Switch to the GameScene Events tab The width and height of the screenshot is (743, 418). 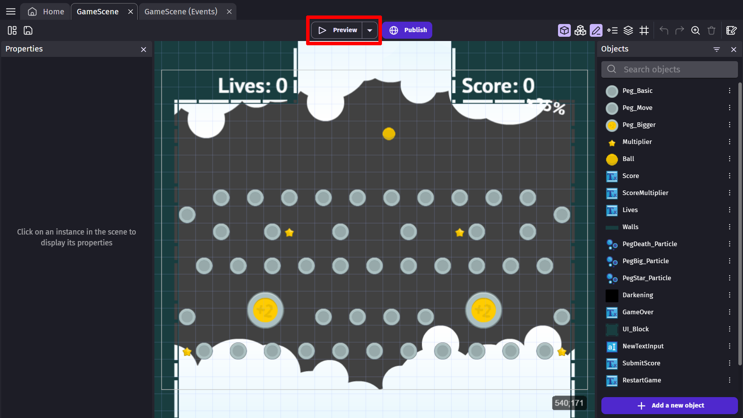pos(181,11)
